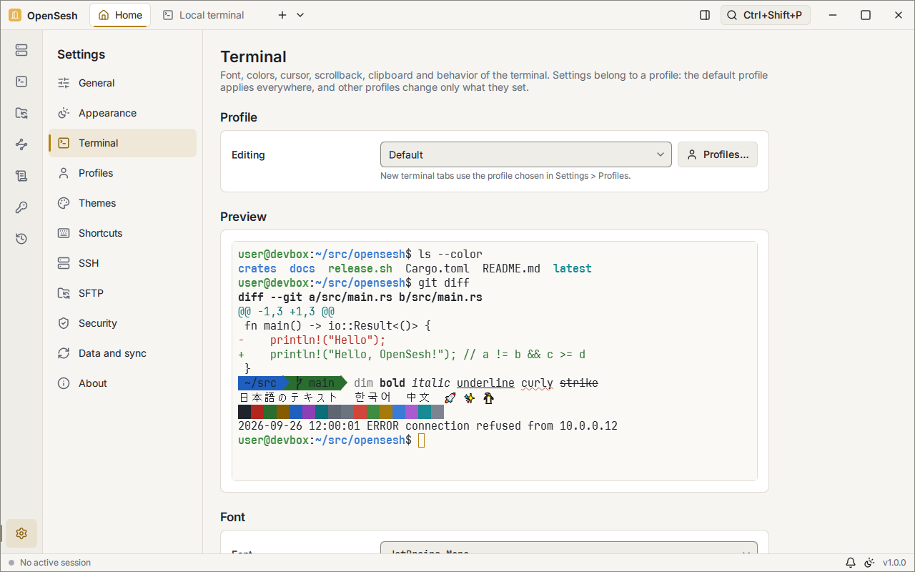
Task: Click the main git branch prompt segment
Action: tap(315, 383)
